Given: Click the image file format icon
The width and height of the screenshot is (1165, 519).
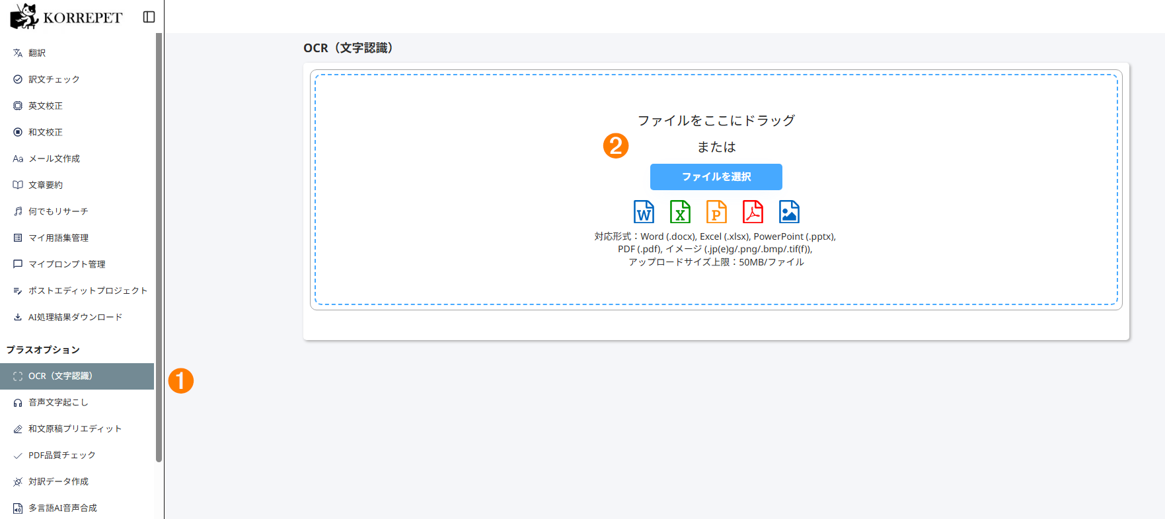Looking at the screenshot, I should pos(789,212).
